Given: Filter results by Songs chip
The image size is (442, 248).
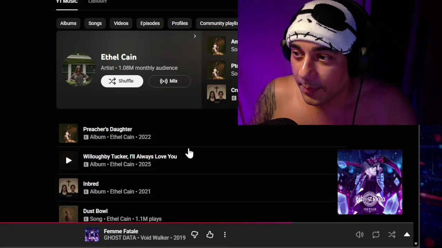Looking at the screenshot, I should [95, 23].
